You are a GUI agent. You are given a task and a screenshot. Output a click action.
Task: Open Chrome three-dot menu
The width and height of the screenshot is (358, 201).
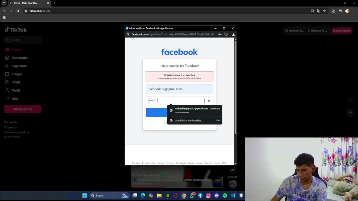pyautogui.click(x=354, y=11)
